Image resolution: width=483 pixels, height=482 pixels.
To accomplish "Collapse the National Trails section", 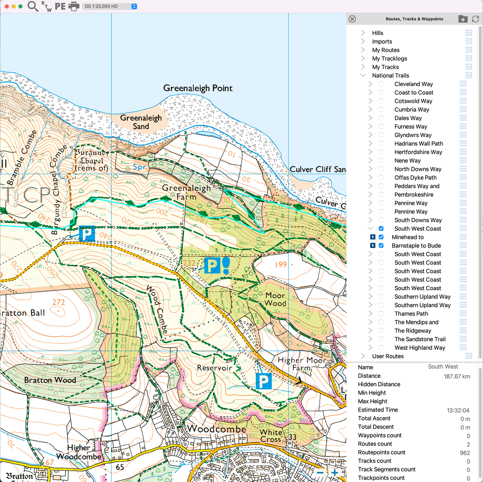I will [363, 76].
